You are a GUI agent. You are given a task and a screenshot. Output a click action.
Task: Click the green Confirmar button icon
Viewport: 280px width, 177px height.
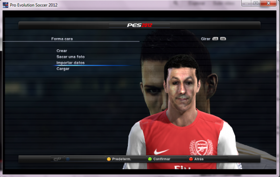[x=150, y=159]
